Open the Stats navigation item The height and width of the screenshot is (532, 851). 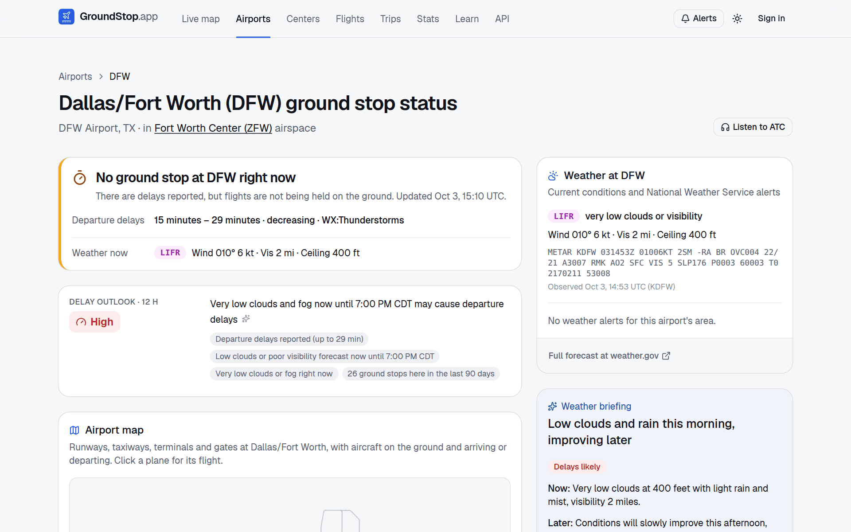428,19
